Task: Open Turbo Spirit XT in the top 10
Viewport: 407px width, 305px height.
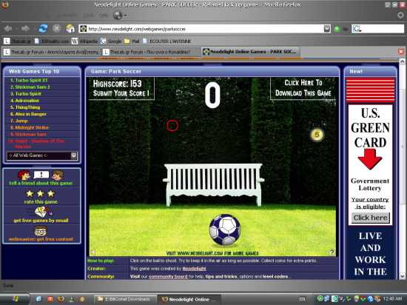Action: tap(29, 80)
